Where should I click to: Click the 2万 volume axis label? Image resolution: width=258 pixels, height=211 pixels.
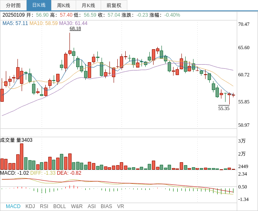click(x=242, y=154)
